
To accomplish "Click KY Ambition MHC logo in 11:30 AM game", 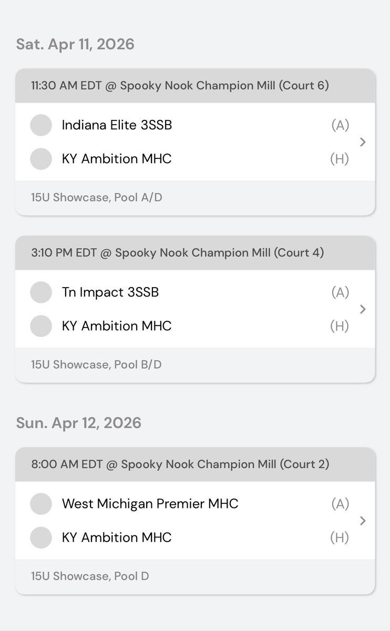I will (x=41, y=159).
